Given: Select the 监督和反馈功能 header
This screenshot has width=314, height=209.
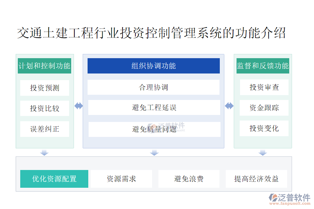Looking at the screenshot, I should click(x=263, y=66).
